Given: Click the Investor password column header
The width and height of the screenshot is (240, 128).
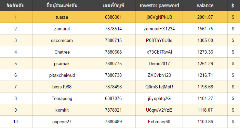Looking at the screenshot, I should tap(159, 5).
